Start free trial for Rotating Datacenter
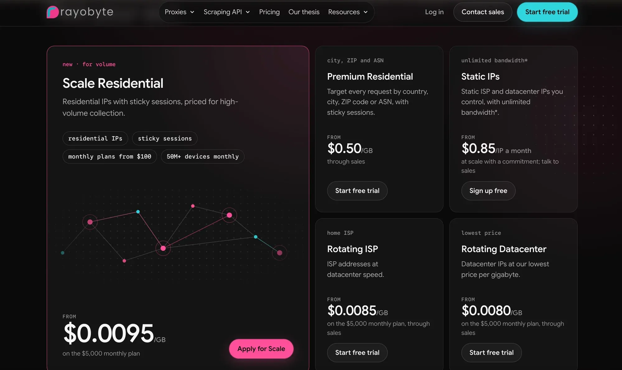The image size is (622, 370). click(x=491, y=353)
